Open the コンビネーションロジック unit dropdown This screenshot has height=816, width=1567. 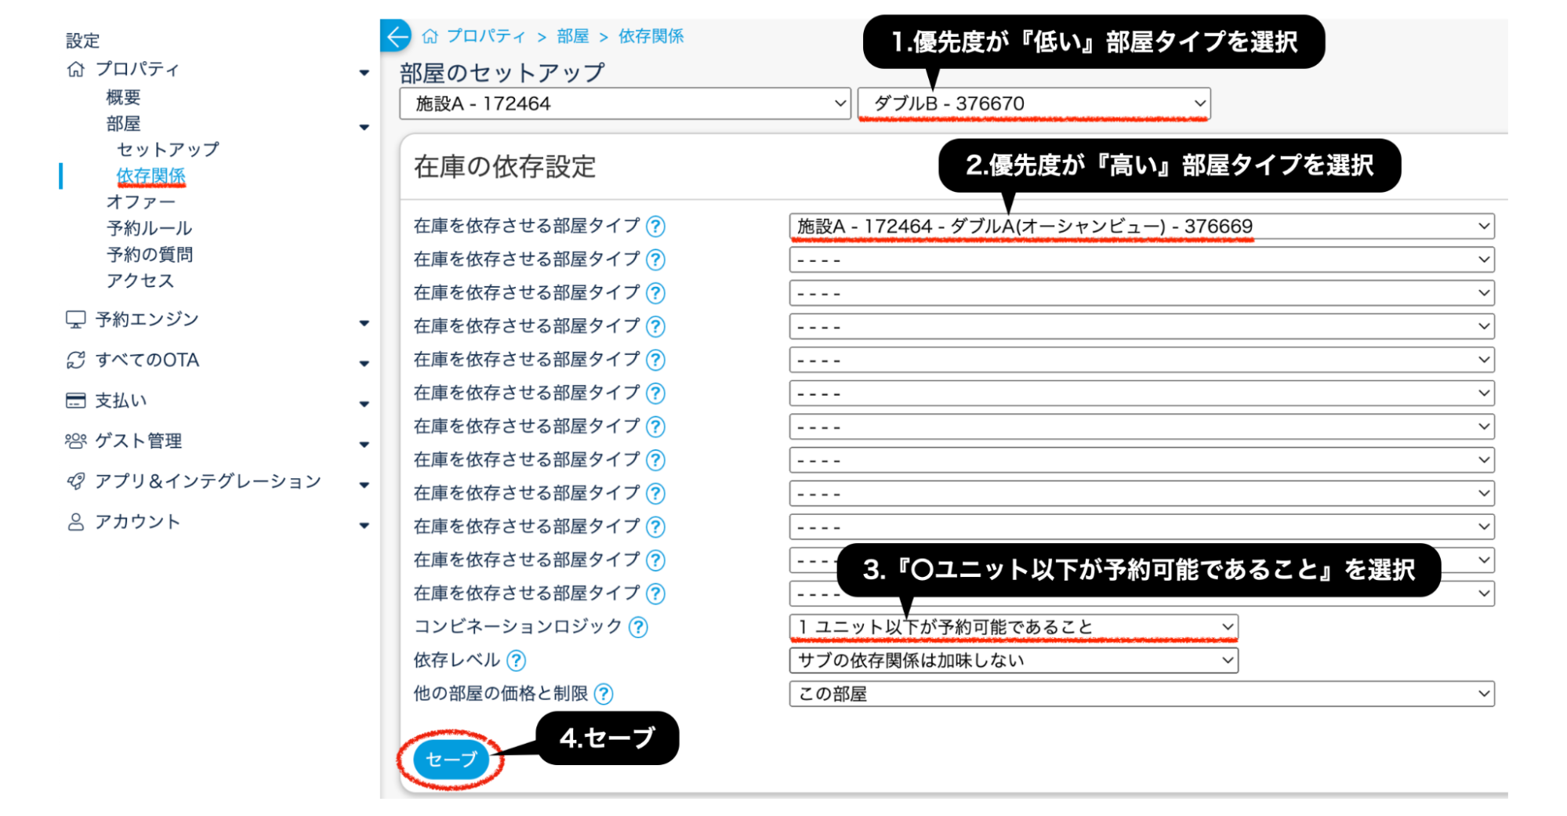click(x=1013, y=627)
